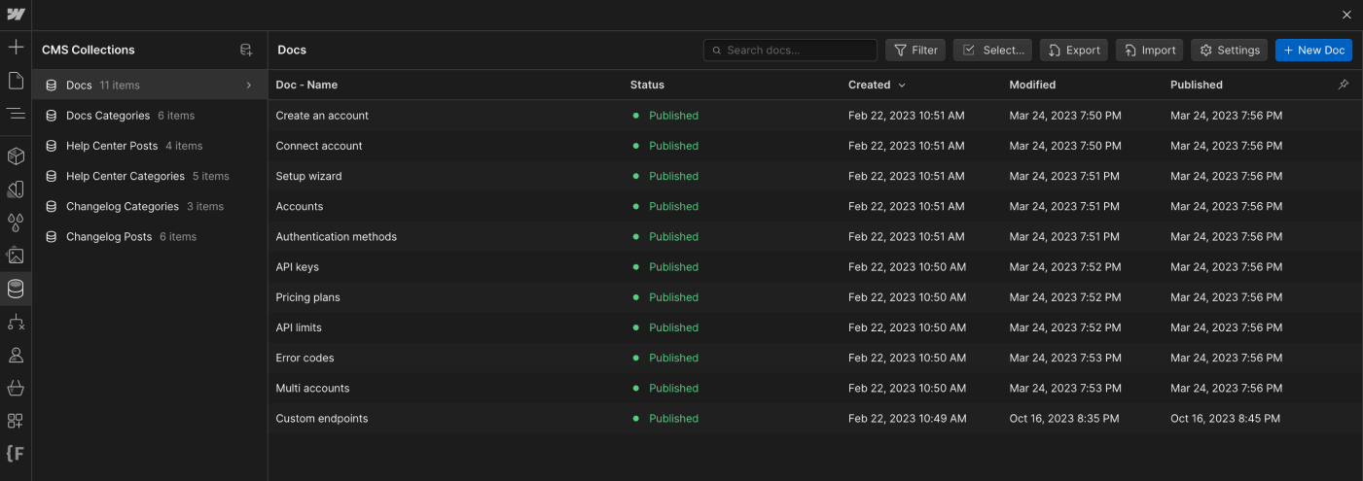Open the 'Accounts' doc

[299, 206]
